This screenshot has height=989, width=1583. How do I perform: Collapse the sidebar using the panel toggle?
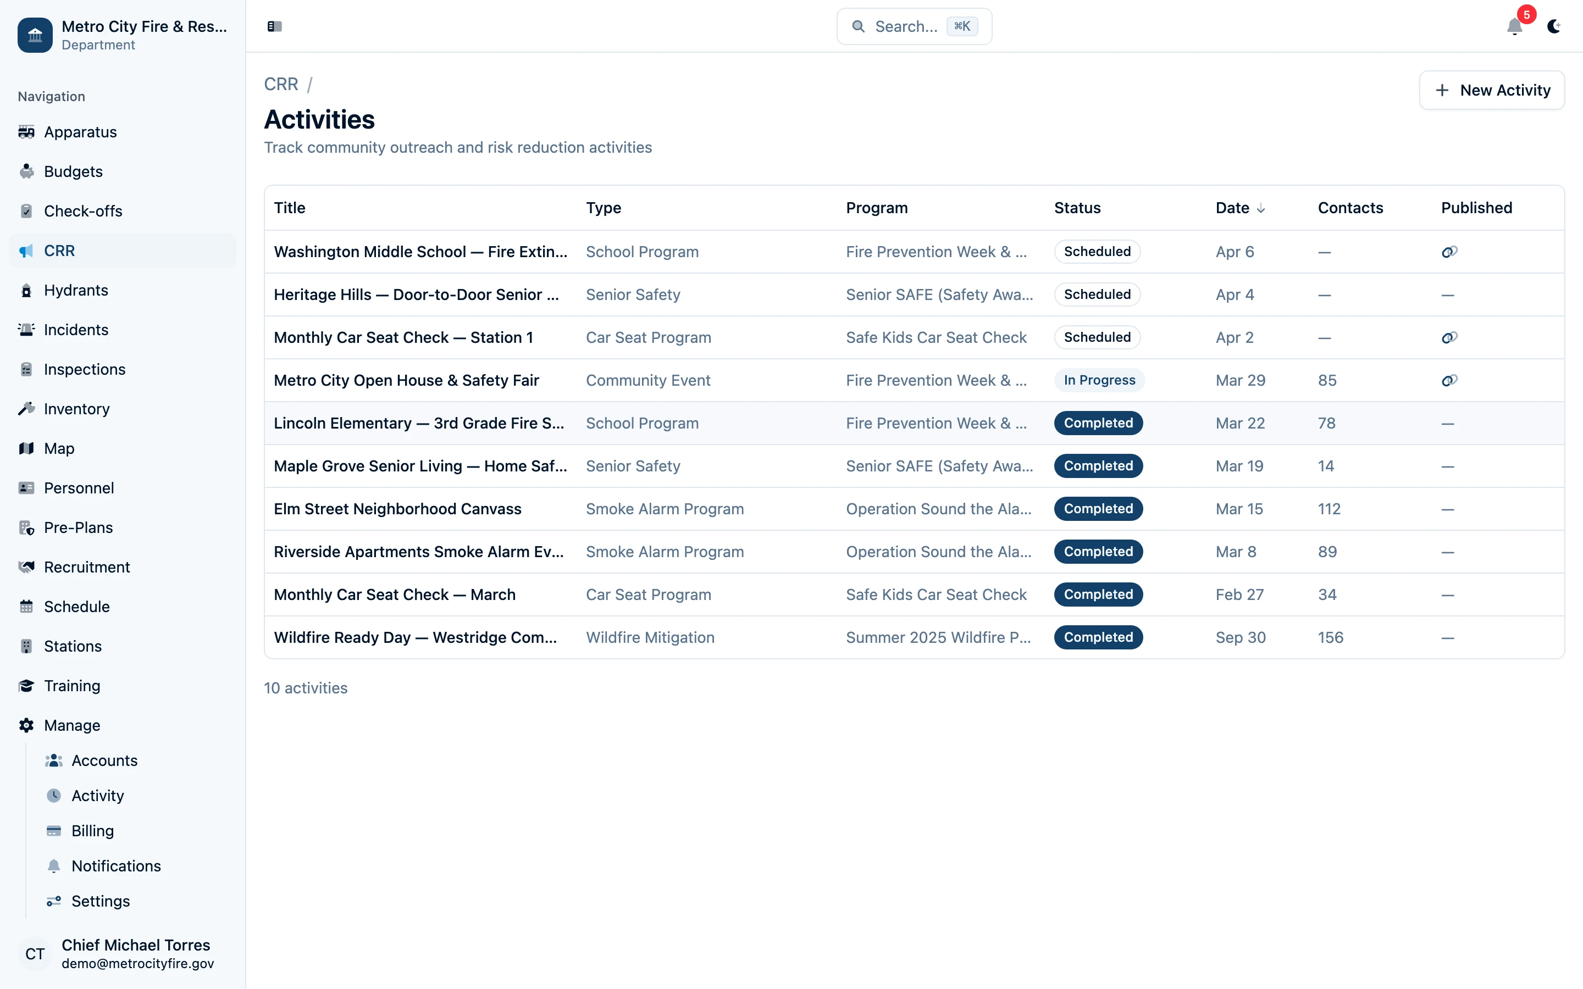274,27
